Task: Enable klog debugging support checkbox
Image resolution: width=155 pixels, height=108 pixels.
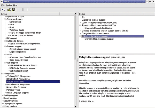Action: click(x=86, y=39)
